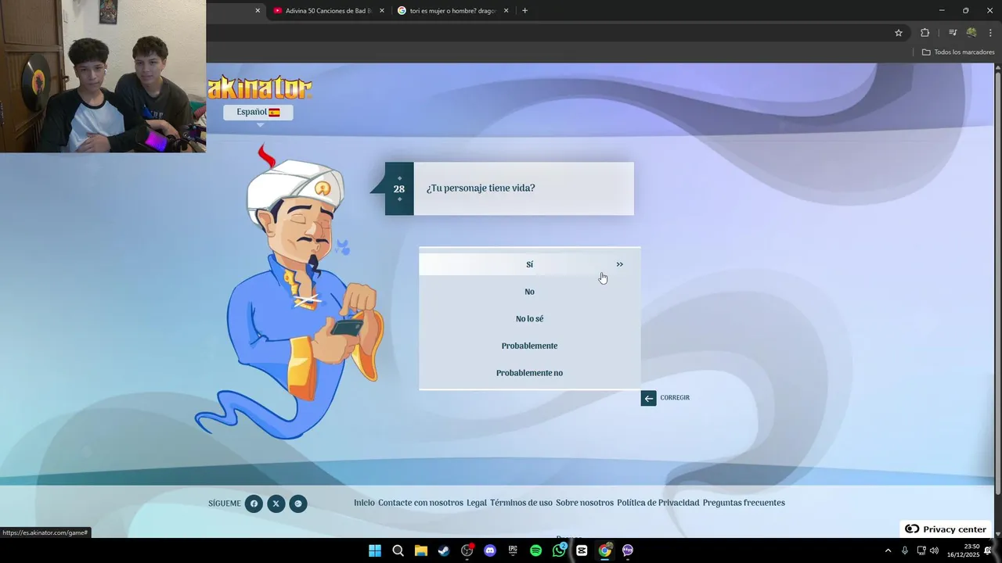
Task: Click the SÍGUEME label
Action: [x=225, y=504]
